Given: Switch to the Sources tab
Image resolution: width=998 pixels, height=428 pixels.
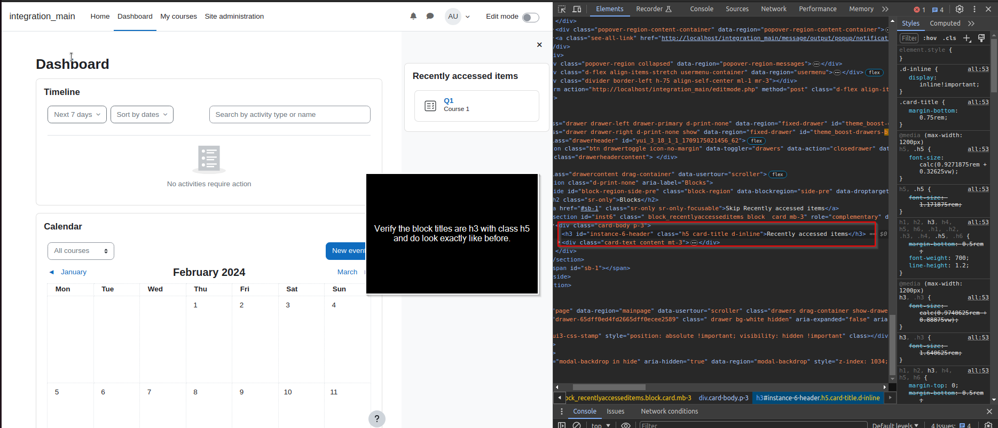Looking at the screenshot, I should pos(737,9).
